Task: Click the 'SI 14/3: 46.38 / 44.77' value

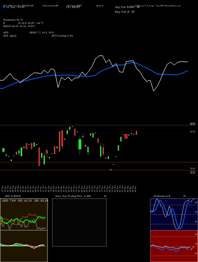Action: point(30,23)
